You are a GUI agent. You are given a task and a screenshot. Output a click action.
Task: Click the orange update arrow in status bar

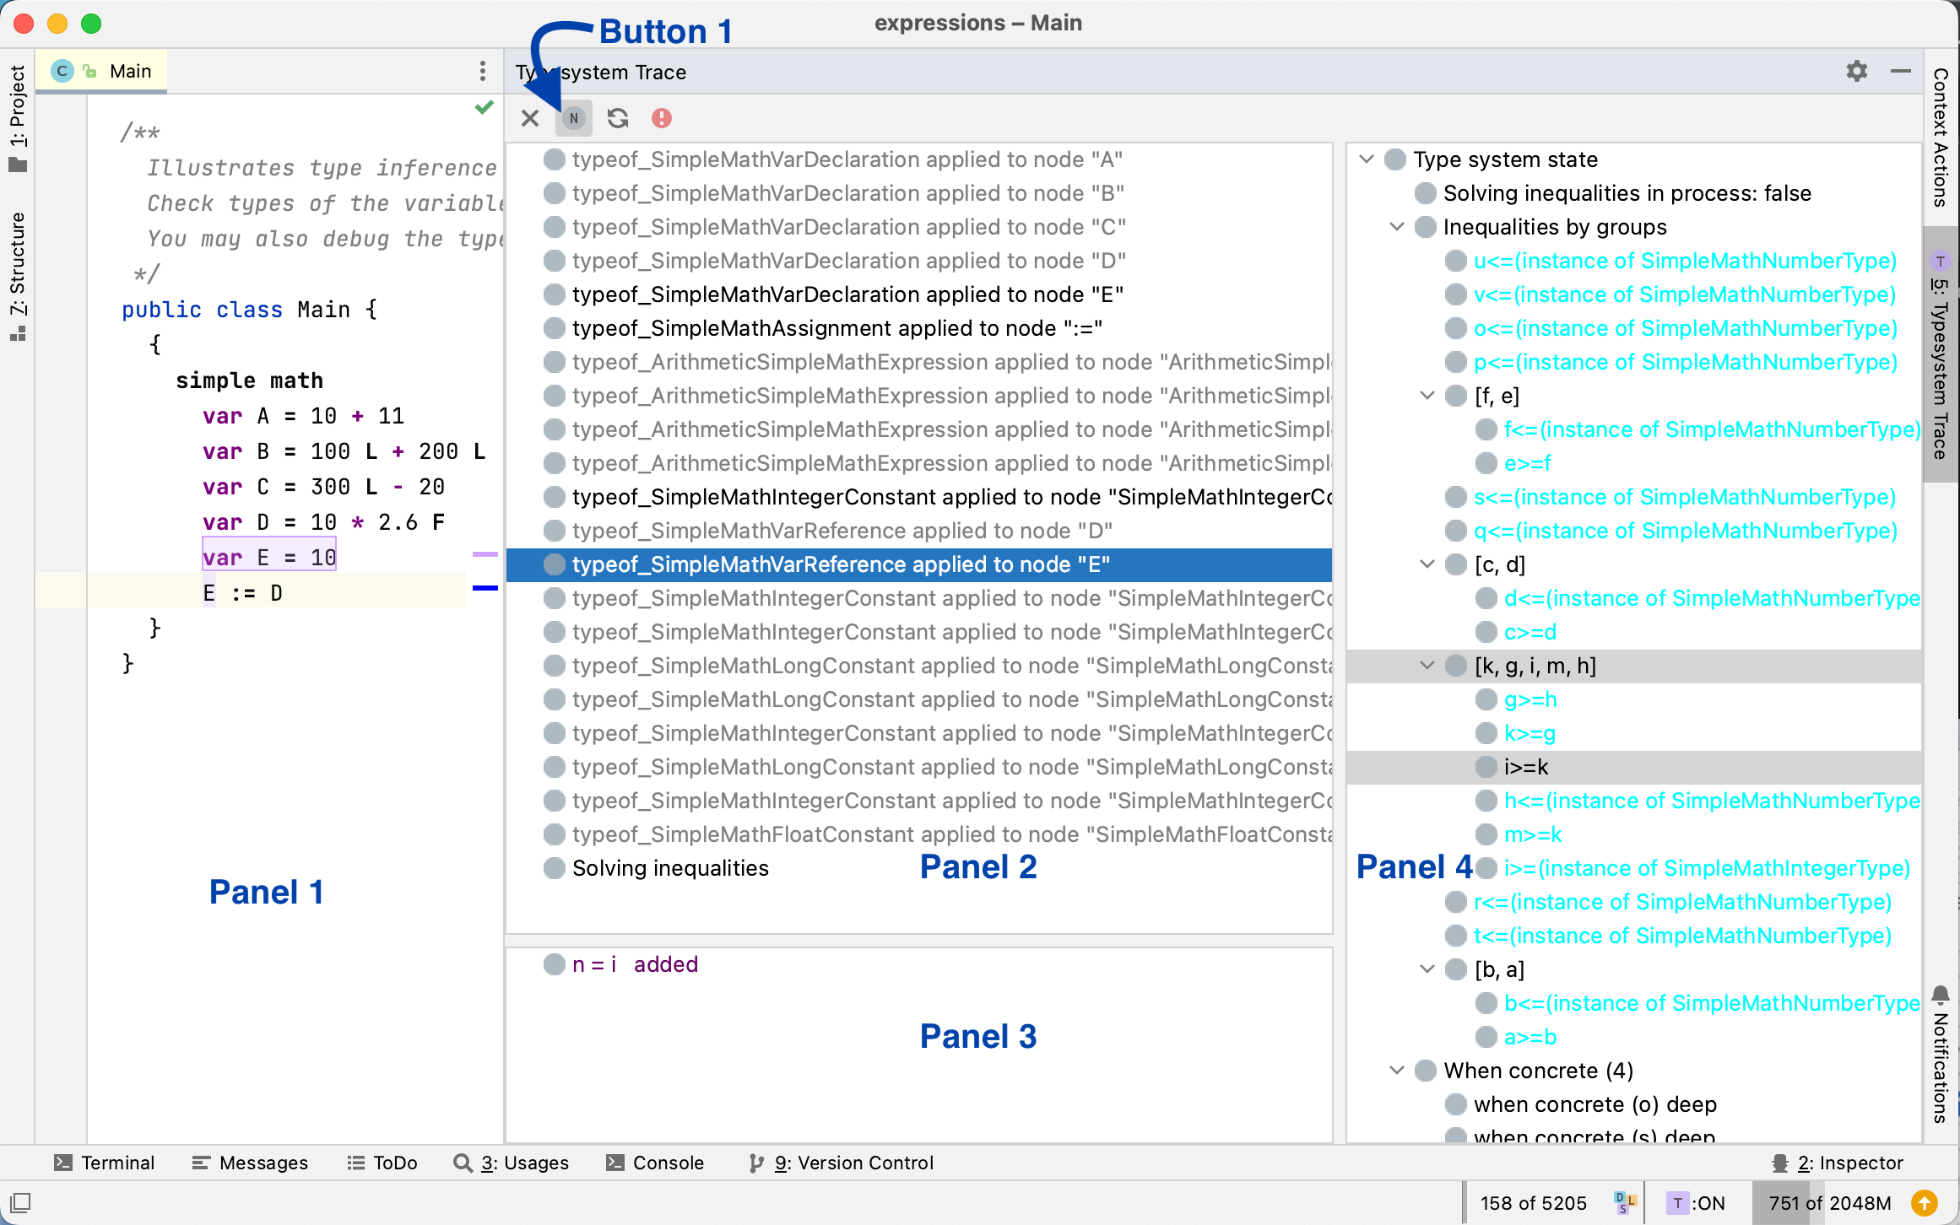point(1925,1203)
